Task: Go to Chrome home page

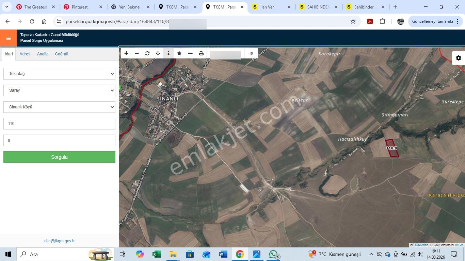Action: (x=44, y=21)
